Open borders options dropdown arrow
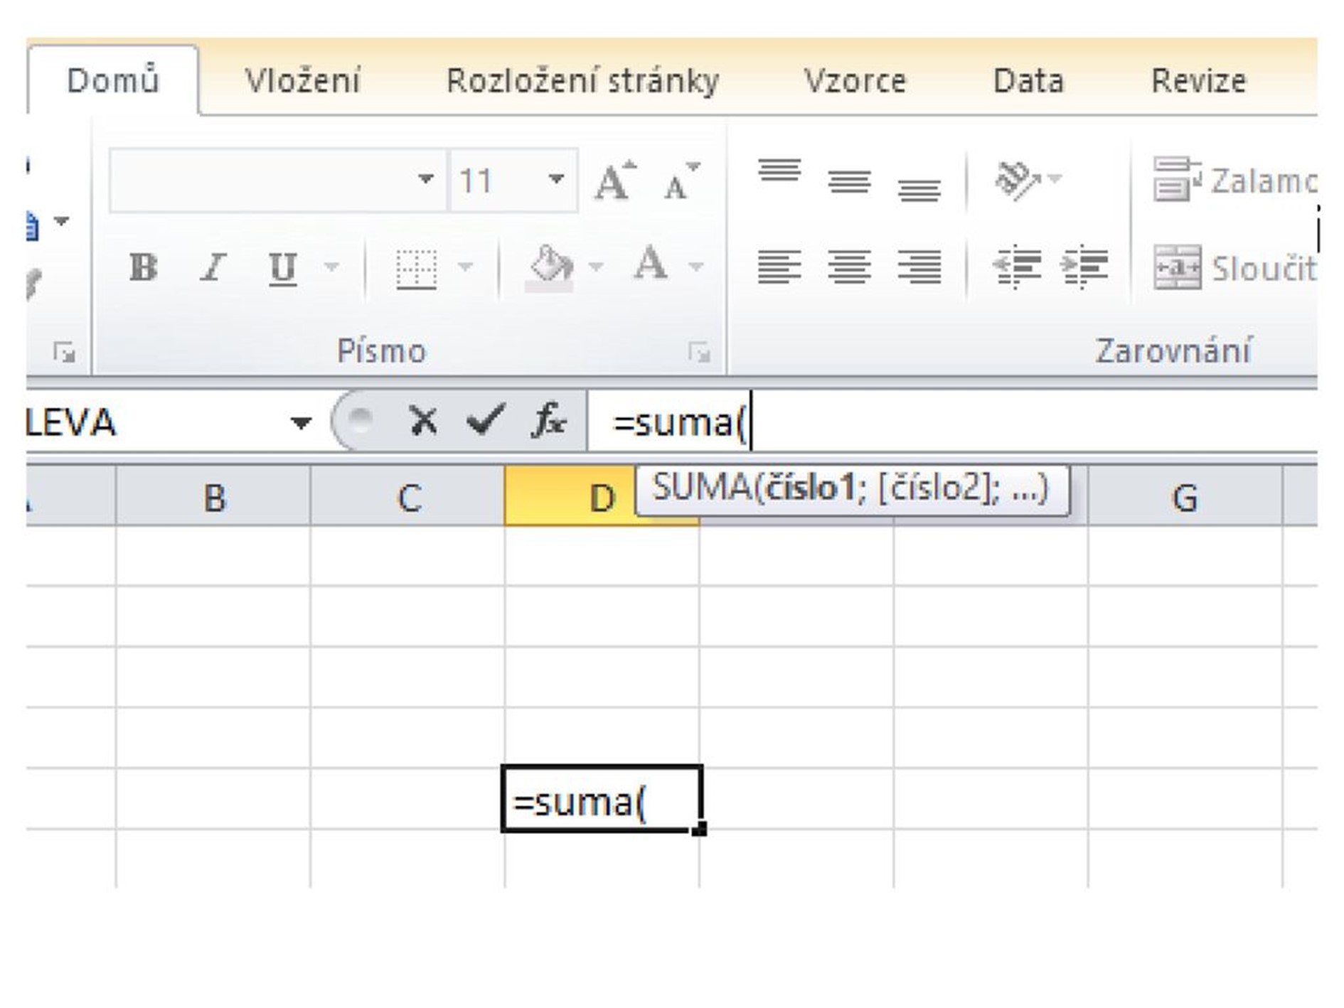Viewport: 1344px width, 1008px height. [x=465, y=267]
